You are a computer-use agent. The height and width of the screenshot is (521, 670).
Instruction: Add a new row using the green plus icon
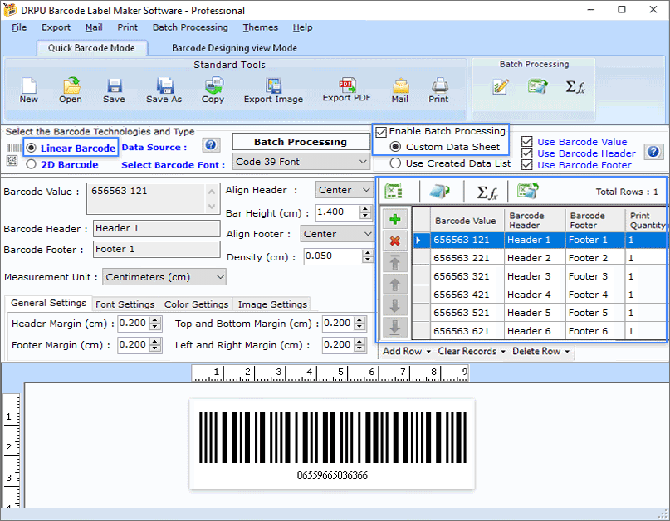[x=394, y=220]
